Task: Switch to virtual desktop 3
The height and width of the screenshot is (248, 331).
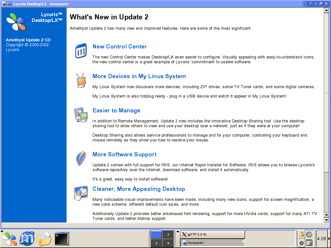Action: 168,234
